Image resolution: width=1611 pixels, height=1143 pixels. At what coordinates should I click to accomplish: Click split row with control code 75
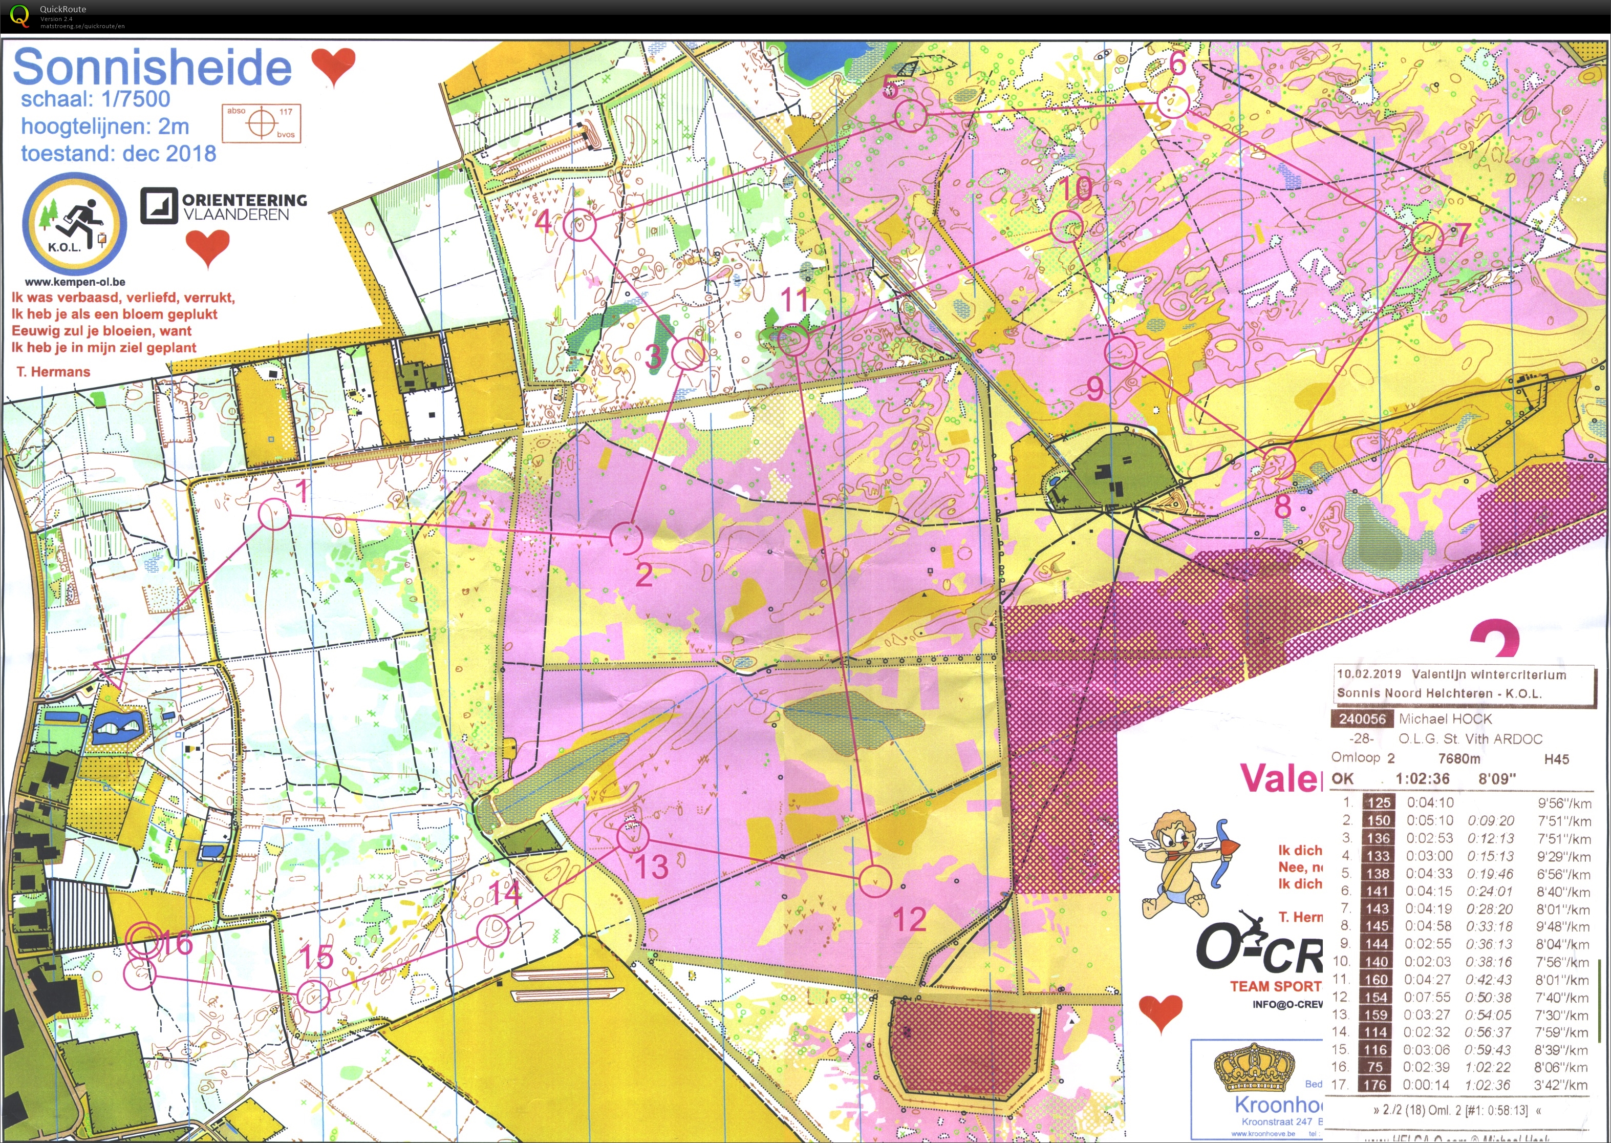point(1461,1068)
